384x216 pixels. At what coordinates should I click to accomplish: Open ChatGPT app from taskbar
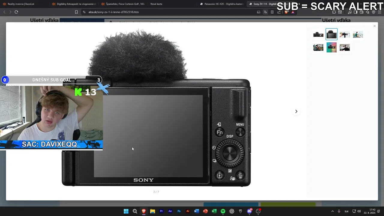pos(232,211)
